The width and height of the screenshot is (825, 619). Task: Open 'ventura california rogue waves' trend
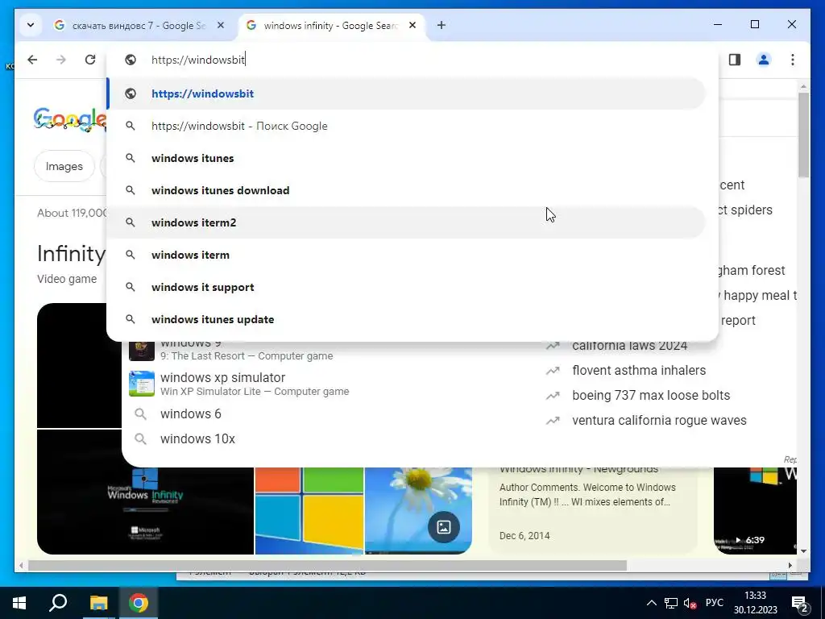(659, 420)
